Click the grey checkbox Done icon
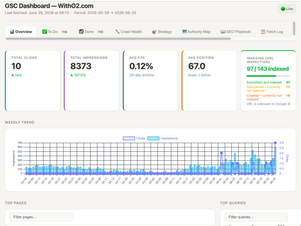Image resolution: width=301 pixels, height=226 pixels. [x=81, y=32]
